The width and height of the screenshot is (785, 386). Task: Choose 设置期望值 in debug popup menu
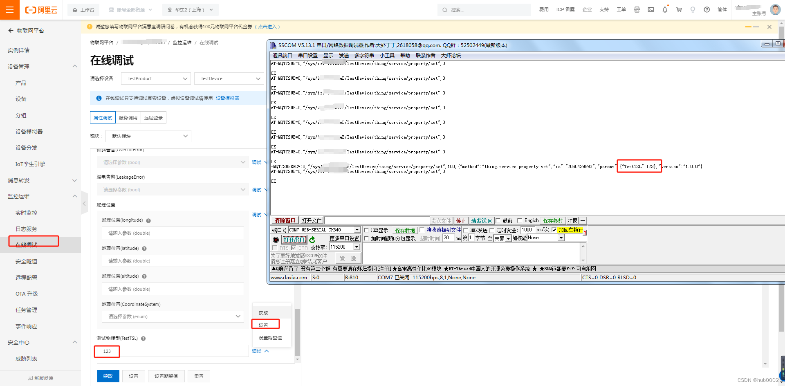pyautogui.click(x=270, y=338)
